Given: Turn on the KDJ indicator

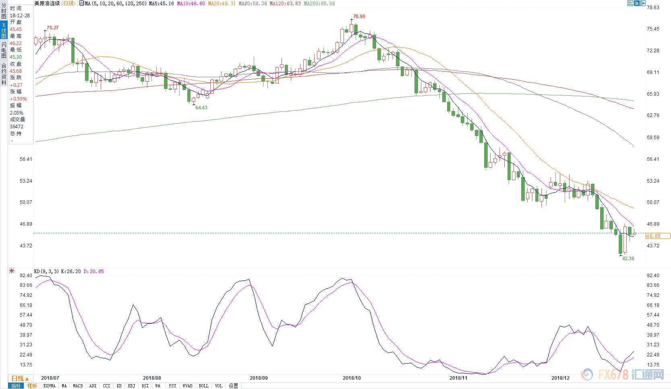Looking at the screenshot, I should pyautogui.click(x=131, y=386).
